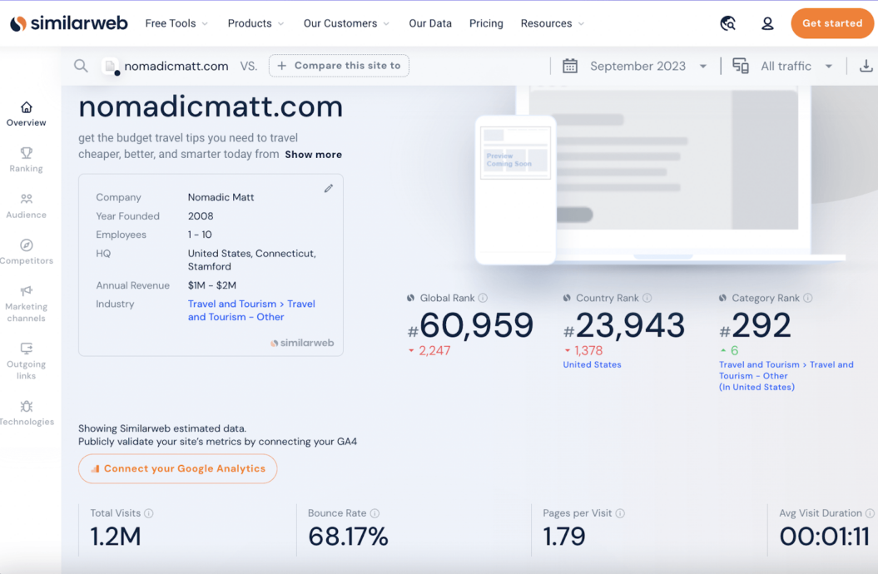878x574 pixels.
Task: Click the category link under Category Rank
Action: (786, 376)
